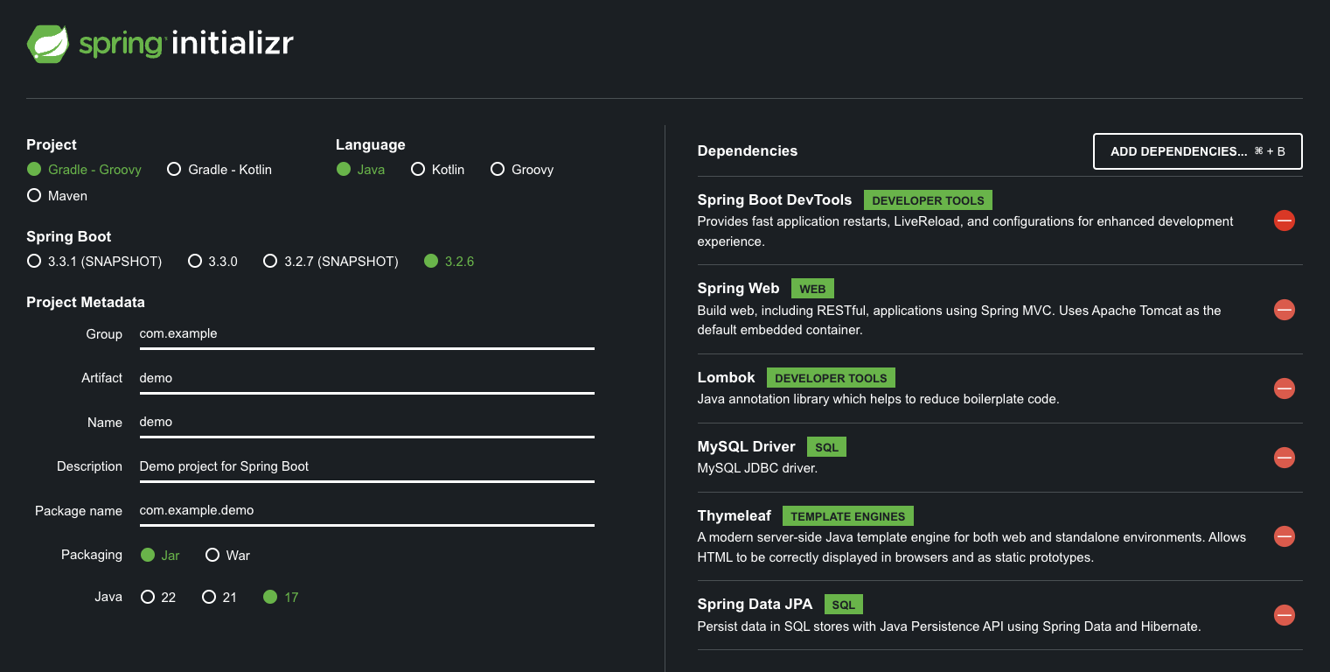Click the Dependencies heading
The width and height of the screenshot is (1330, 672).
[748, 151]
